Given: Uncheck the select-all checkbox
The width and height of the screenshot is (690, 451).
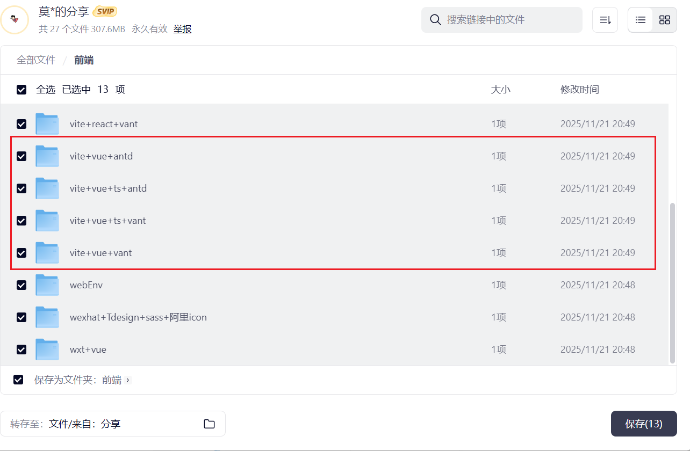Looking at the screenshot, I should pos(21,90).
